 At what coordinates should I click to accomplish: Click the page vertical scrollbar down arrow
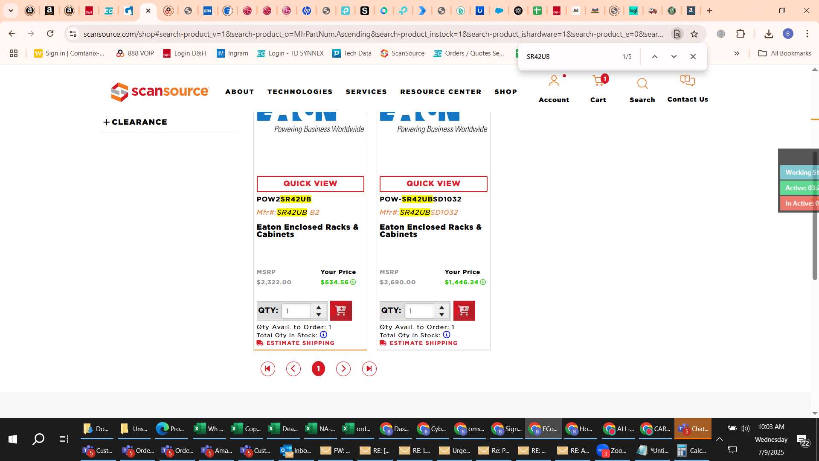click(815, 413)
